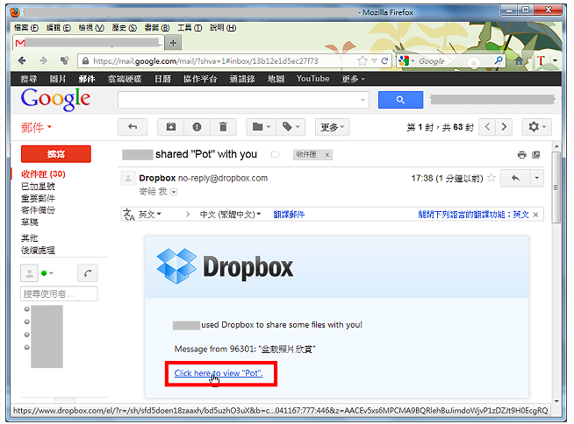
Task: Click the search magnifier in the browser search box
Action: pos(499,60)
